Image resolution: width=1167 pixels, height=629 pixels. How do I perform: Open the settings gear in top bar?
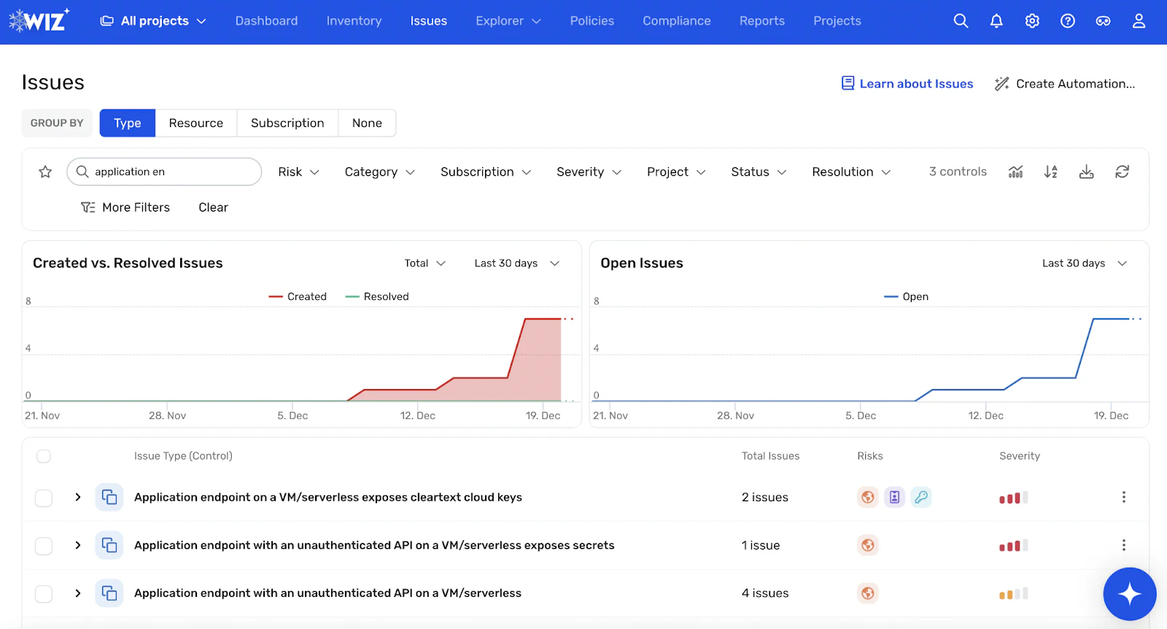click(x=1032, y=21)
